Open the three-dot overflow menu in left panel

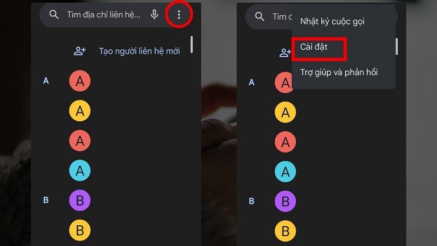(179, 15)
